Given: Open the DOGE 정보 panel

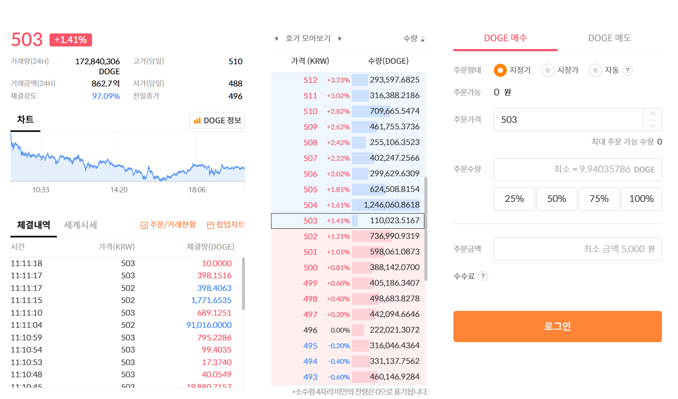Looking at the screenshot, I should tap(217, 120).
